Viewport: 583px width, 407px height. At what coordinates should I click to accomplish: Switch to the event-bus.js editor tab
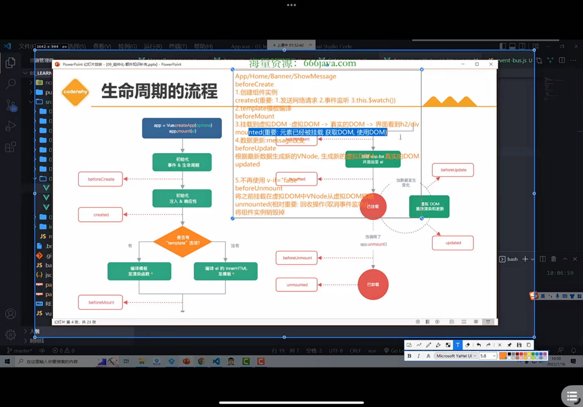(510, 60)
